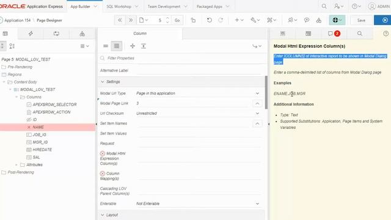The width and height of the screenshot is (391, 220).
Task: Undo the last change
Action: 210,20
